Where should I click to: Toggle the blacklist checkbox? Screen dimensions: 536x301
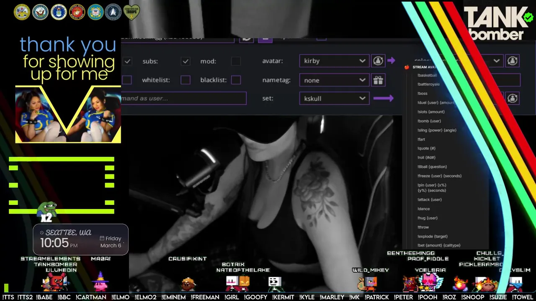point(236,80)
